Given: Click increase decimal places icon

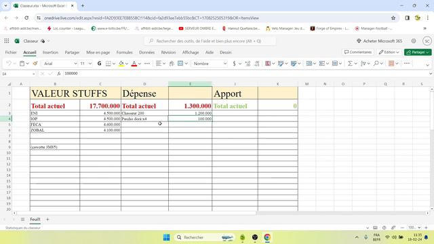Looking at the screenshot, I should click(248, 64).
